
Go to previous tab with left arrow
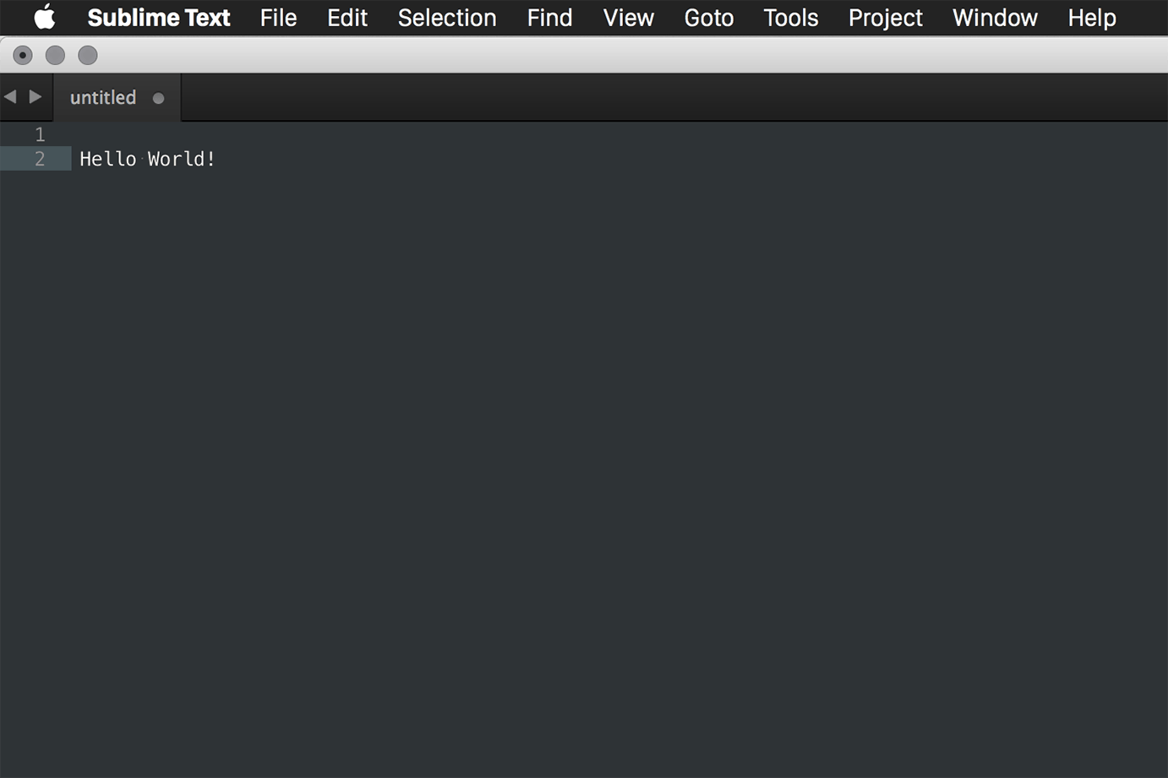[10, 96]
